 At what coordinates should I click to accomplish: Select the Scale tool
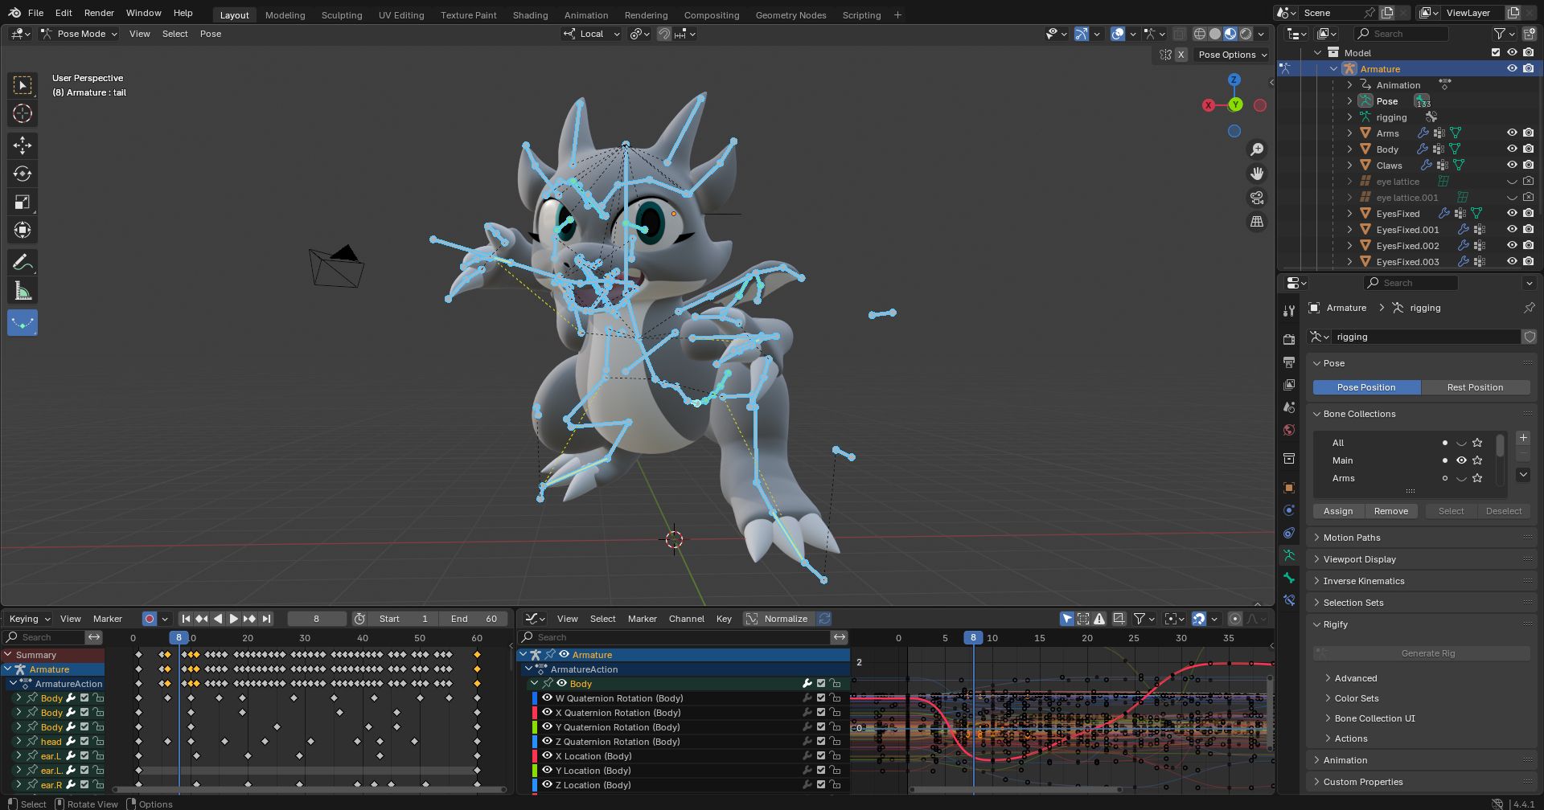(23, 202)
